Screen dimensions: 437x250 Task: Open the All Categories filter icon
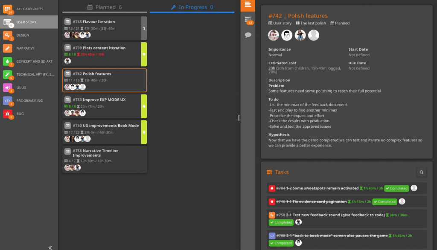[6, 8]
